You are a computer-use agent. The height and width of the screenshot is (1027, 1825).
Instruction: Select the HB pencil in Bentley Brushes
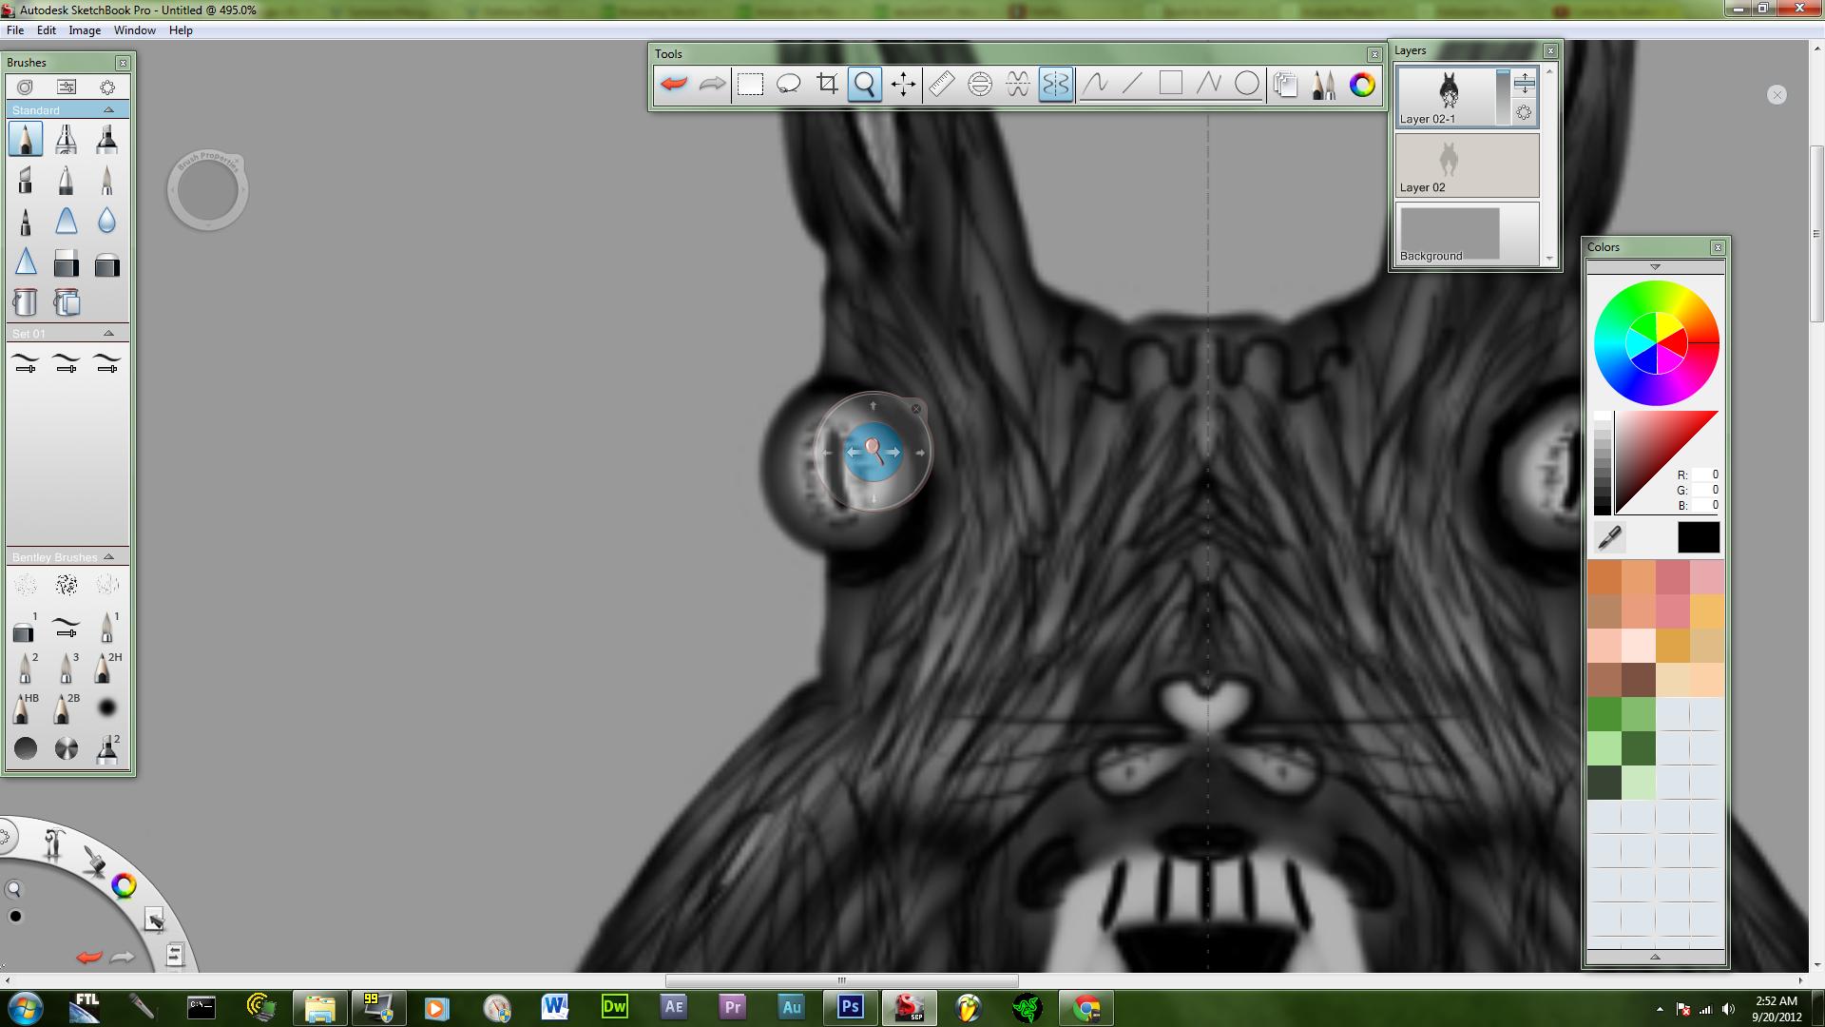click(26, 708)
